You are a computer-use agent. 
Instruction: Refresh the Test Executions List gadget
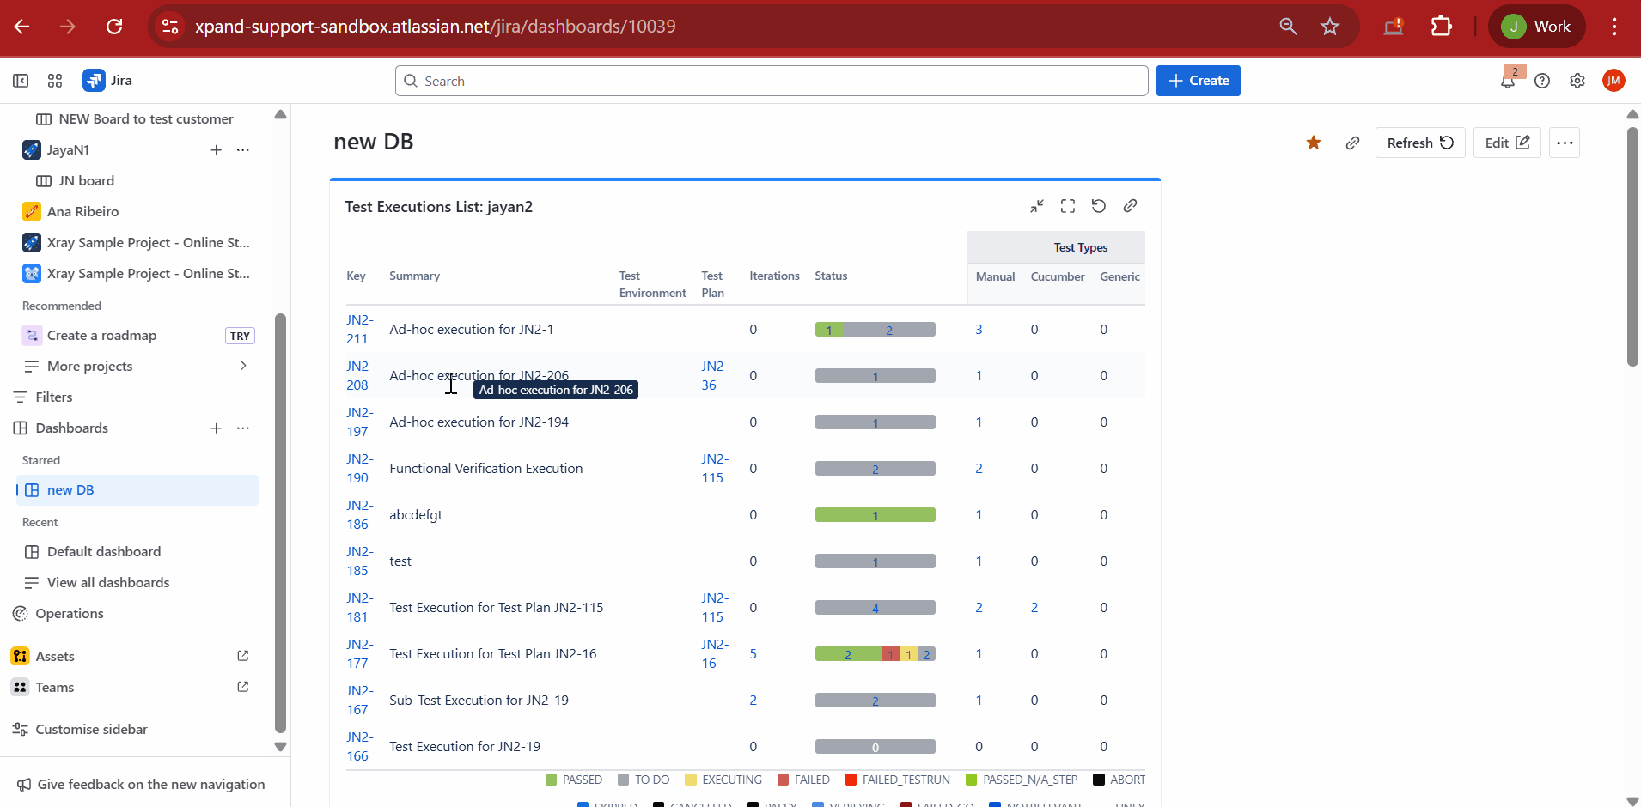tap(1099, 206)
